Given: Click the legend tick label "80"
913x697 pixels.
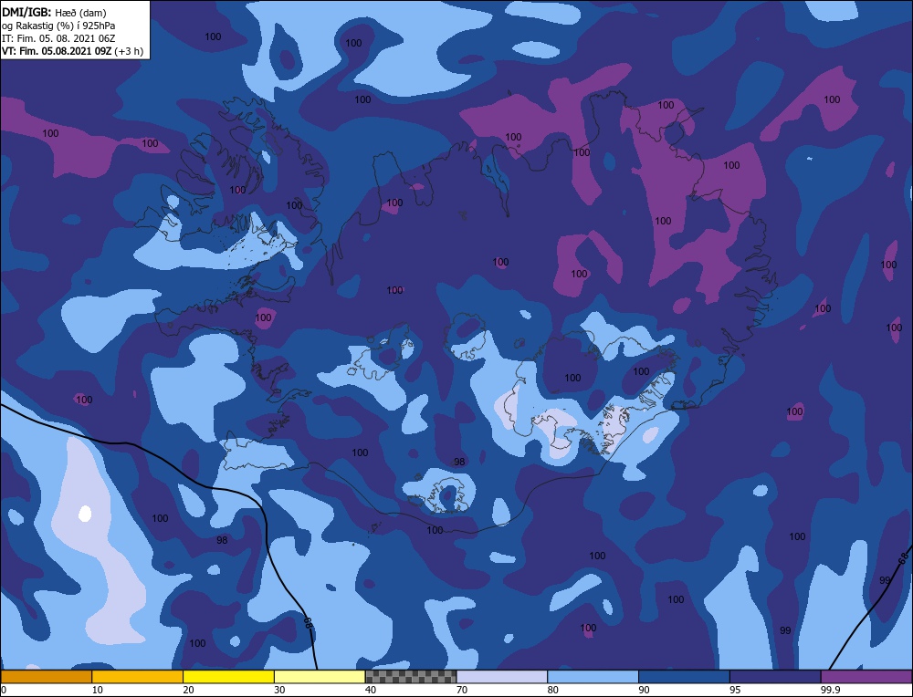Looking at the screenshot, I should click(552, 690).
